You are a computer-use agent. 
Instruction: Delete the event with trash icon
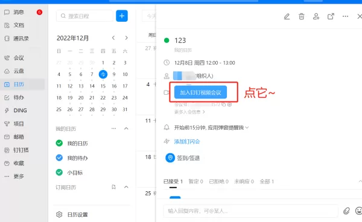pyautogui.click(x=301, y=16)
